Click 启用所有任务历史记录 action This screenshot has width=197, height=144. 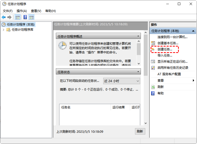tap(173, 68)
